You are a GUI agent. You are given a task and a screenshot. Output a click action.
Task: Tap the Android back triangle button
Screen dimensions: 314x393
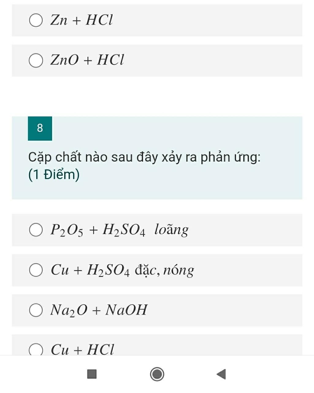pos(221,374)
